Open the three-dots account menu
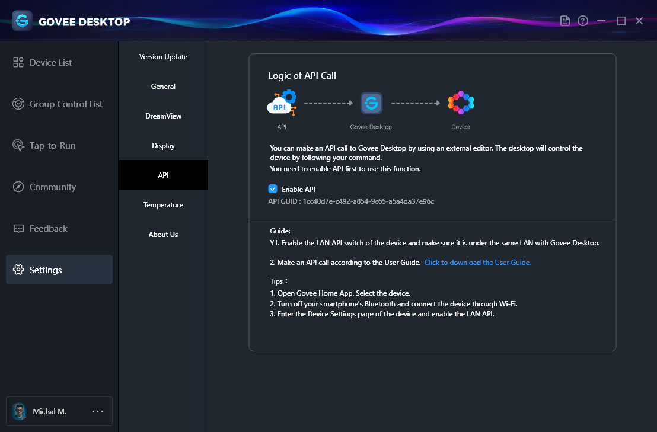Viewport: 657px width, 432px height. (x=98, y=411)
